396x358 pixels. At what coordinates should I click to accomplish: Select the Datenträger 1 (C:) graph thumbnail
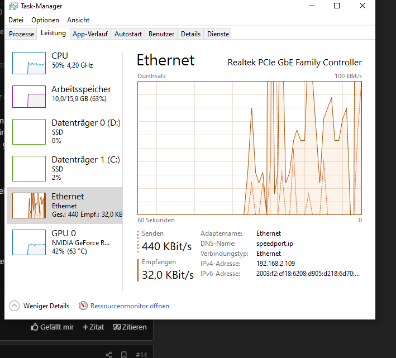point(29,169)
